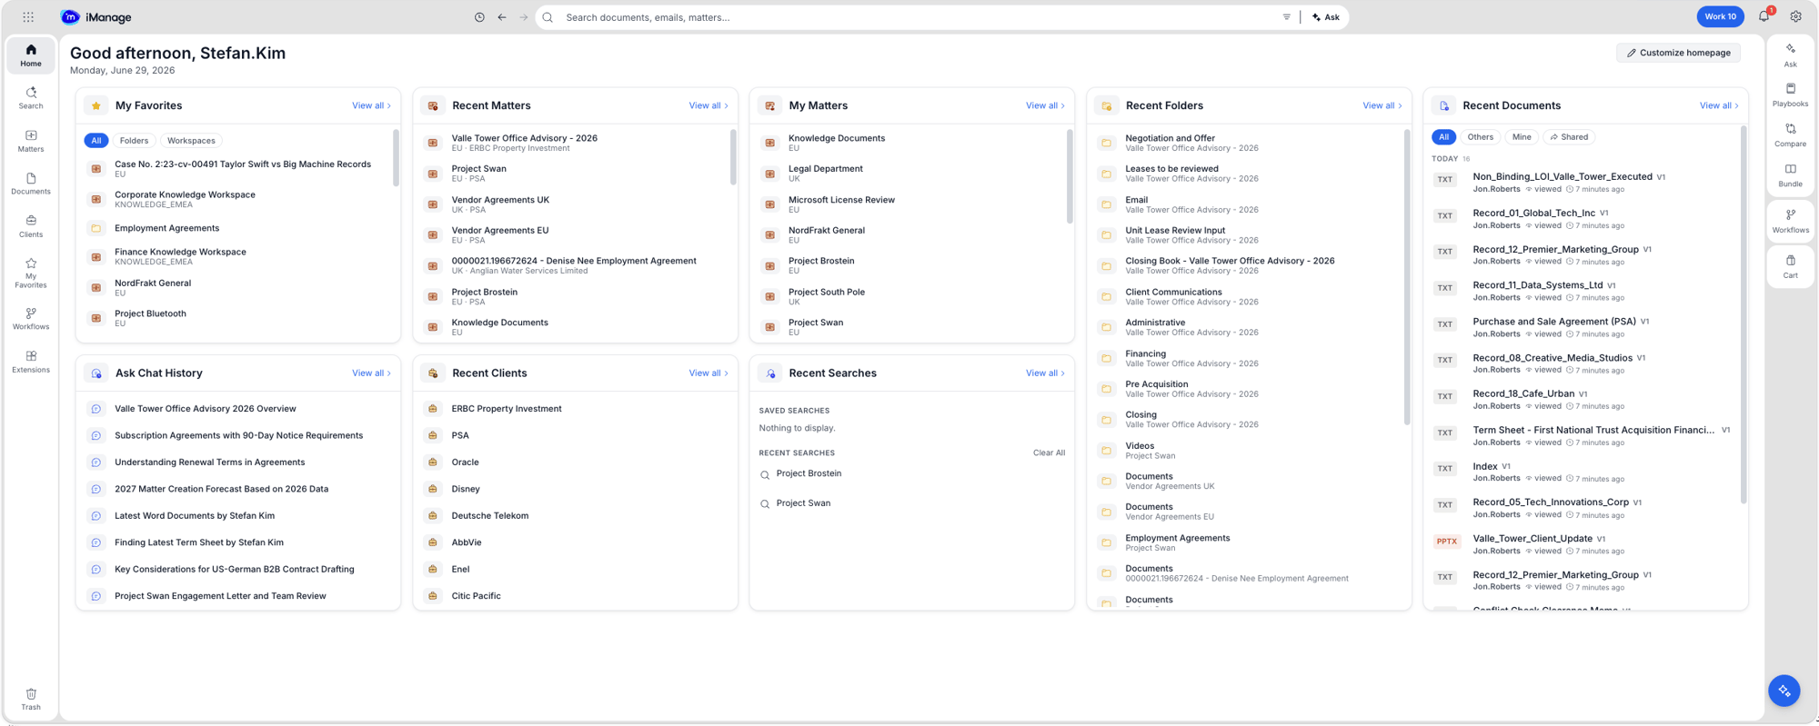Expand View all in My Favorites
The width and height of the screenshot is (1819, 726).
click(x=371, y=105)
